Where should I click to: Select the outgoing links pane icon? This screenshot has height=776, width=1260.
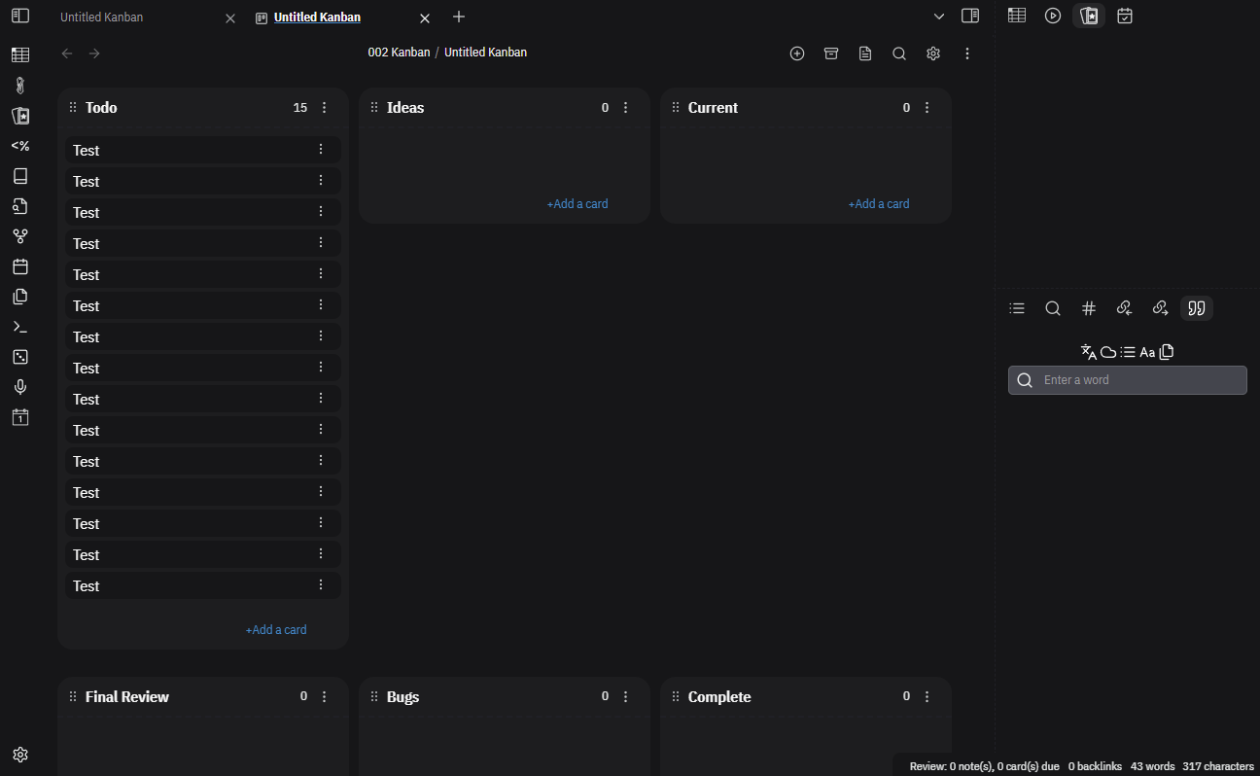pos(1160,308)
